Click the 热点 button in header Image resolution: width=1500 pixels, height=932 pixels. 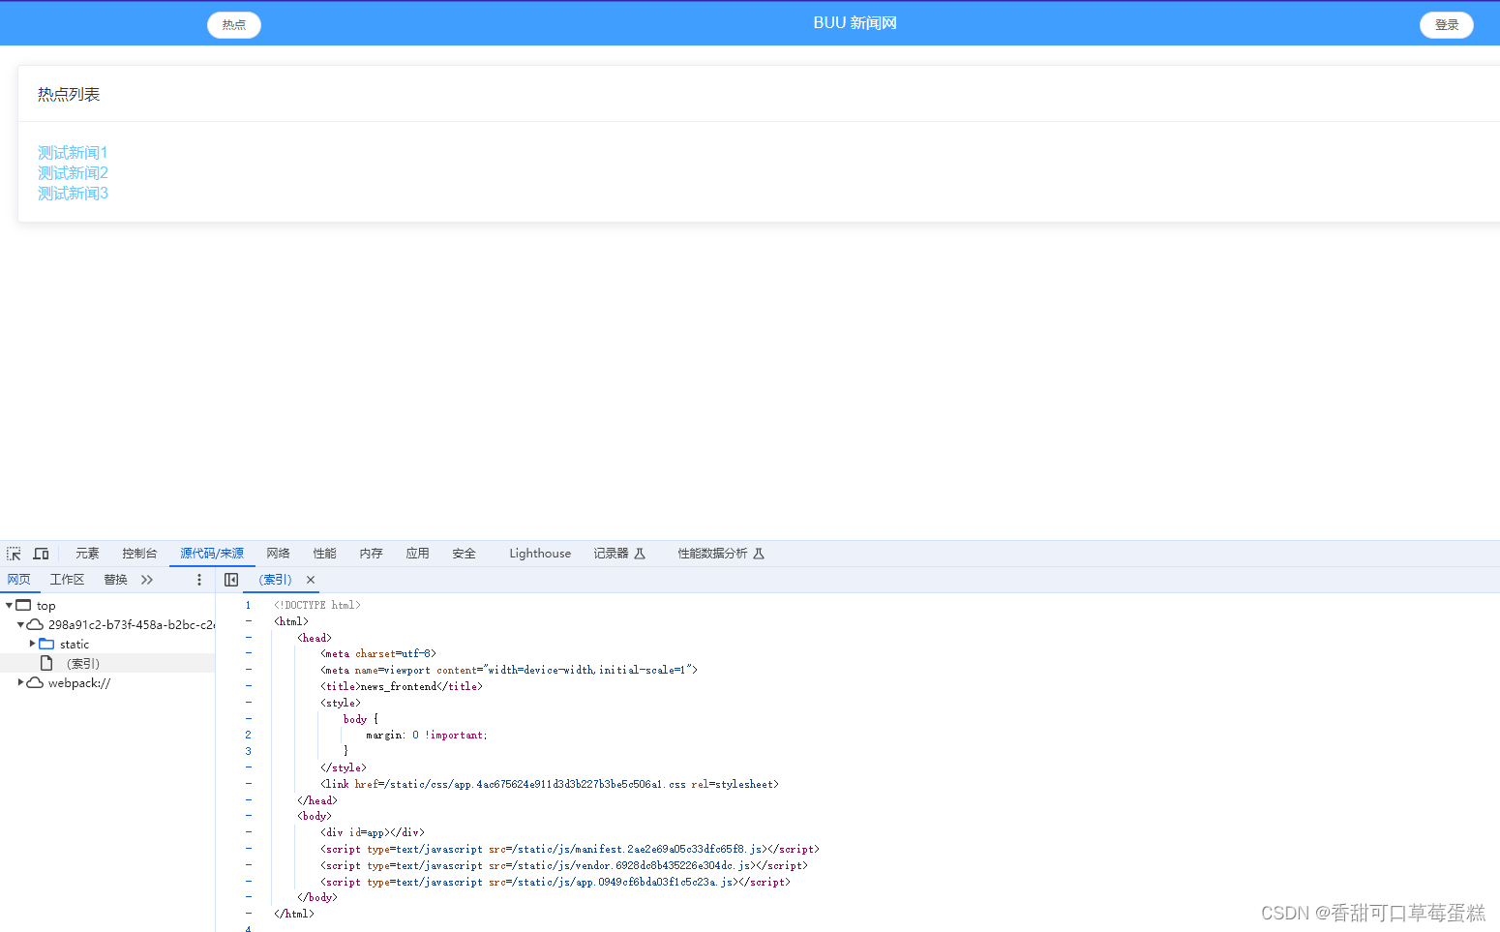click(234, 25)
